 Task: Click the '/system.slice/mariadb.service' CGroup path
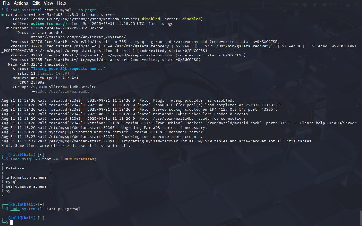64,87
